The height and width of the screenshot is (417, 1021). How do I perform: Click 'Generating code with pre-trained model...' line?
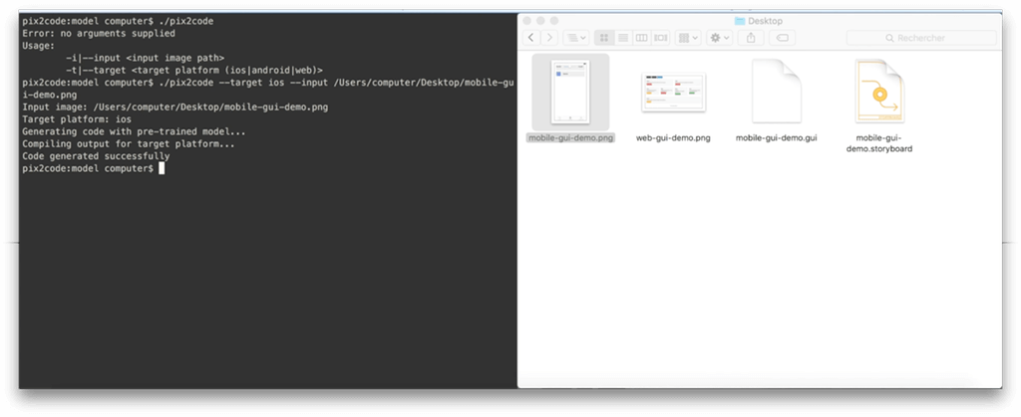point(134,131)
